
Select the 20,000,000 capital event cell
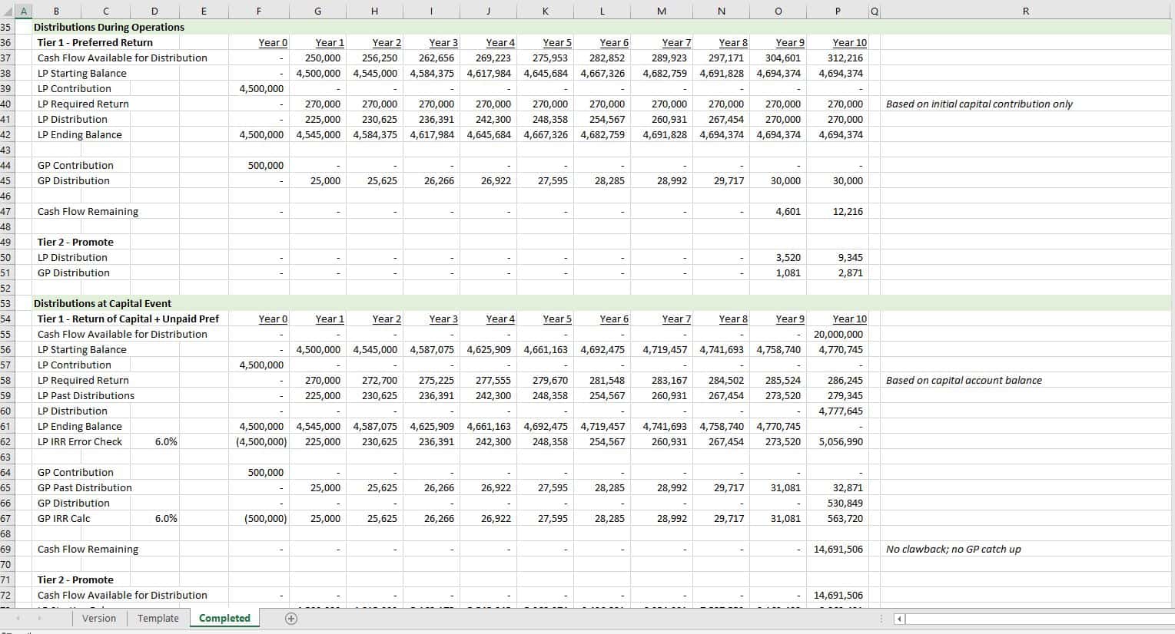tap(838, 334)
